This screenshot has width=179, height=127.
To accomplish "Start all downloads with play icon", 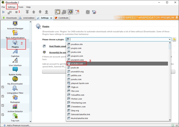I will [x=4, y=12].
